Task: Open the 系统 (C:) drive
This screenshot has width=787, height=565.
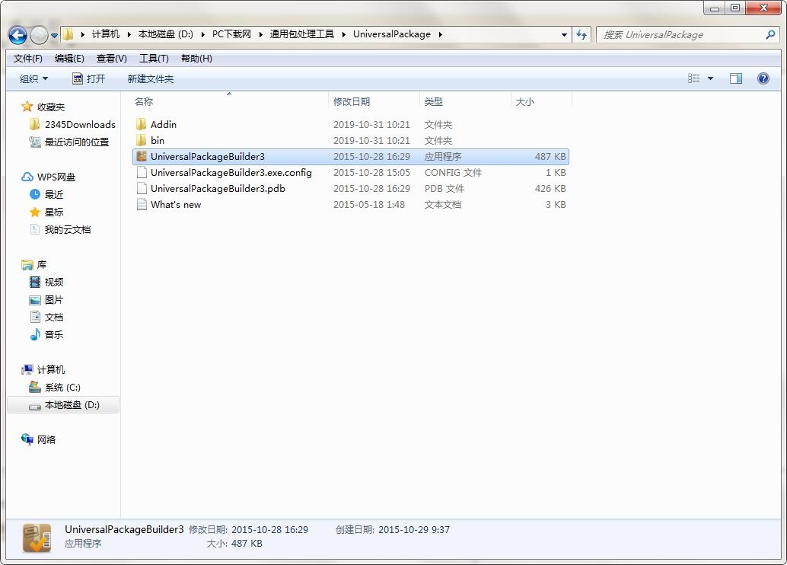Action: pos(55,388)
